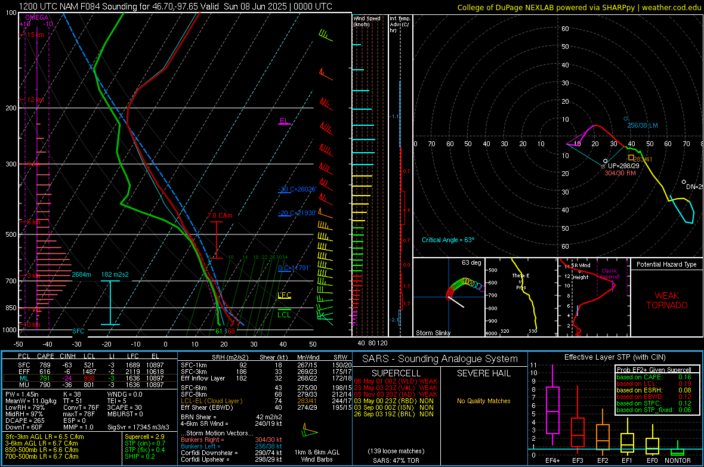Click the SR Wind v. Height plot label
This screenshot has width=704, height=467.
pyautogui.click(x=581, y=271)
